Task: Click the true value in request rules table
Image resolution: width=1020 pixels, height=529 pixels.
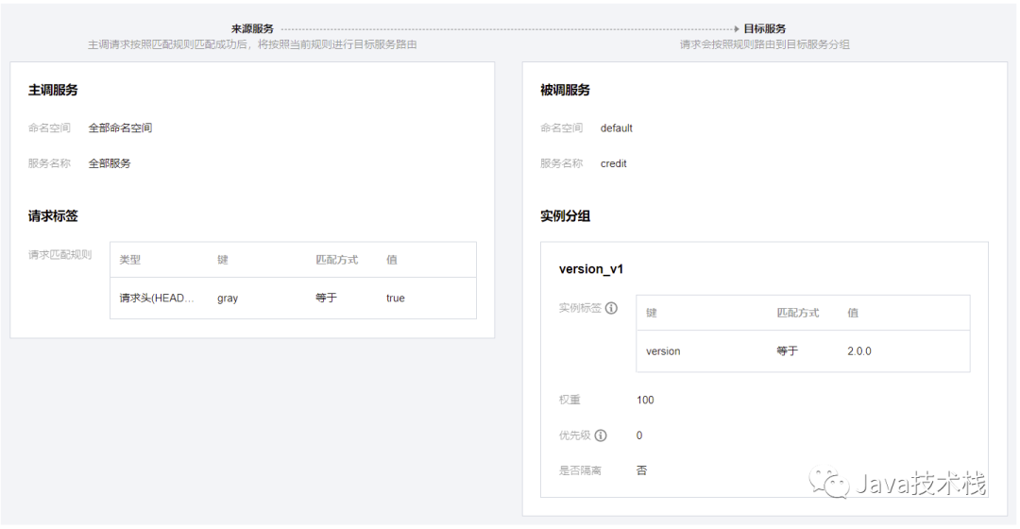Action: click(395, 299)
